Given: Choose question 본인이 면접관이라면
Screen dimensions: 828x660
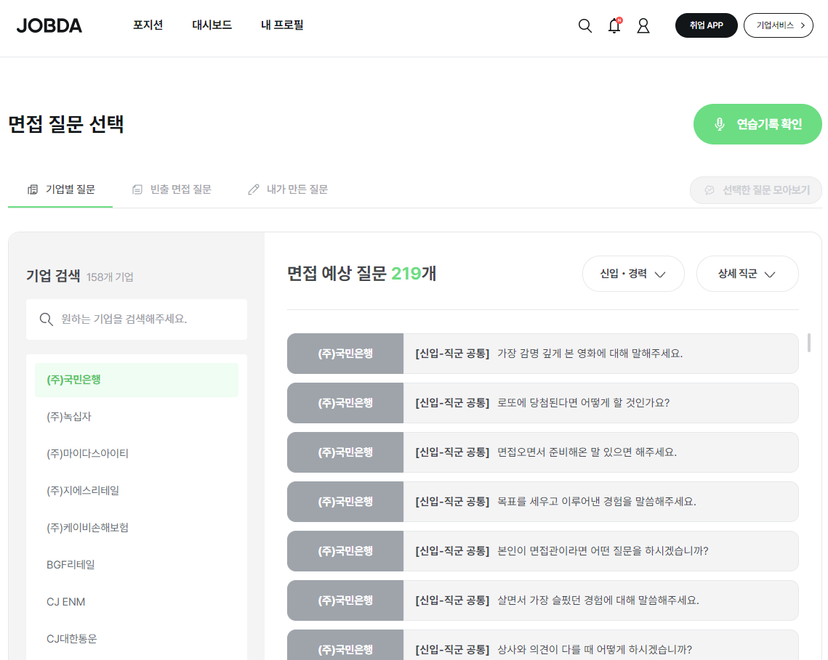Looking at the screenshot, I should pyautogui.click(x=542, y=551).
